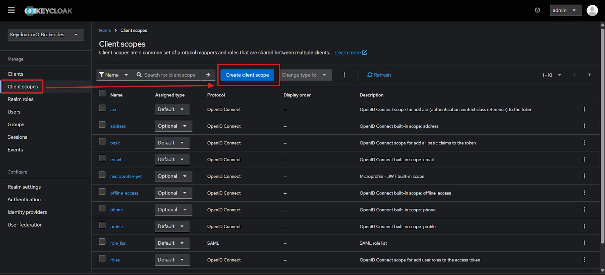Submit search with the arrow button
Screen dimensions: 605x275
[x=208, y=75]
